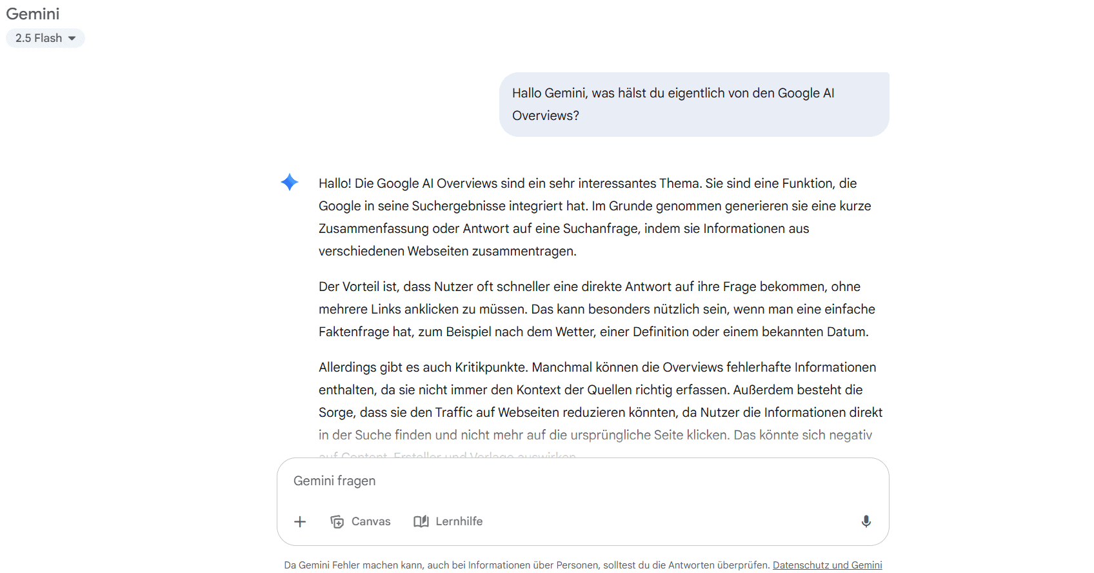The width and height of the screenshot is (1094, 573).
Task: Click the paragraph starting with Hallo! Die Google
Action: (x=593, y=217)
